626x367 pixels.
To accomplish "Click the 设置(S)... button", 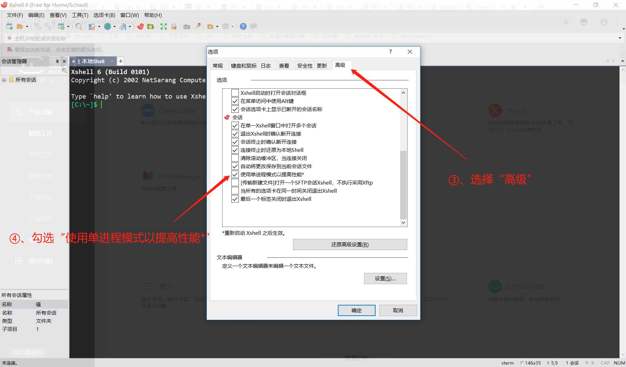I will click(385, 278).
